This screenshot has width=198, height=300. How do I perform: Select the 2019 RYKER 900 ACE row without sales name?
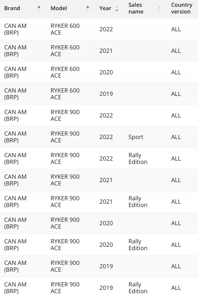click(x=99, y=266)
